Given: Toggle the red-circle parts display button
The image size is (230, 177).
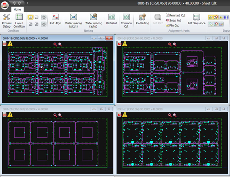Looking at the screenshot, I should (216, 17).
